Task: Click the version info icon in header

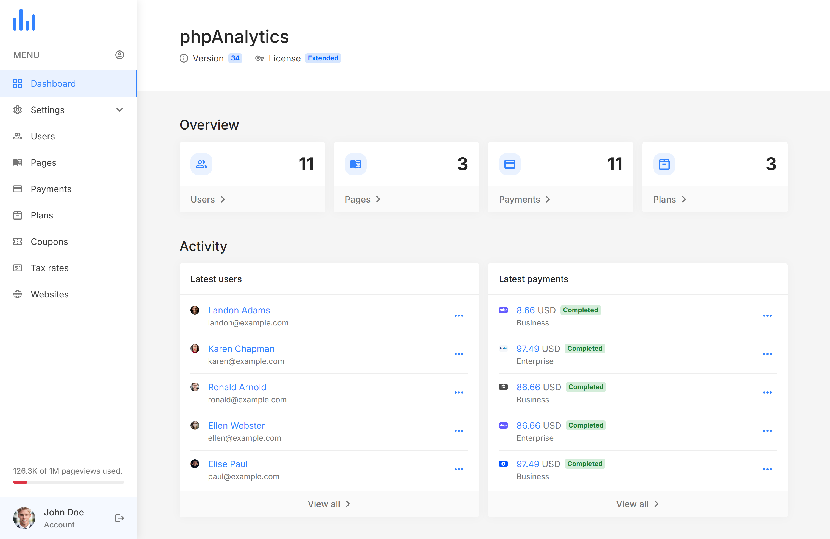Action: point(184,58)
